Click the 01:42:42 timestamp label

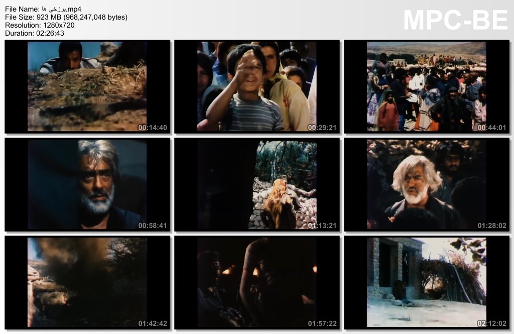point(153,323)
